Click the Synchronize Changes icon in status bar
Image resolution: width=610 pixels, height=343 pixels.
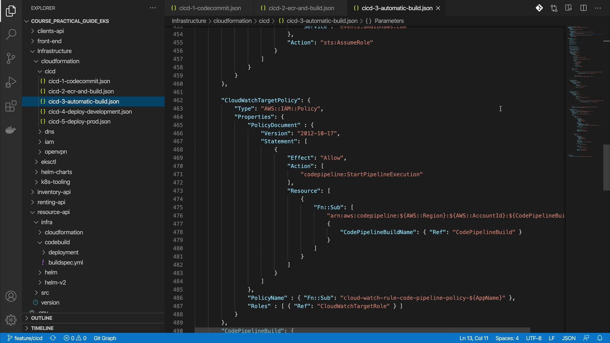(53, 338)
